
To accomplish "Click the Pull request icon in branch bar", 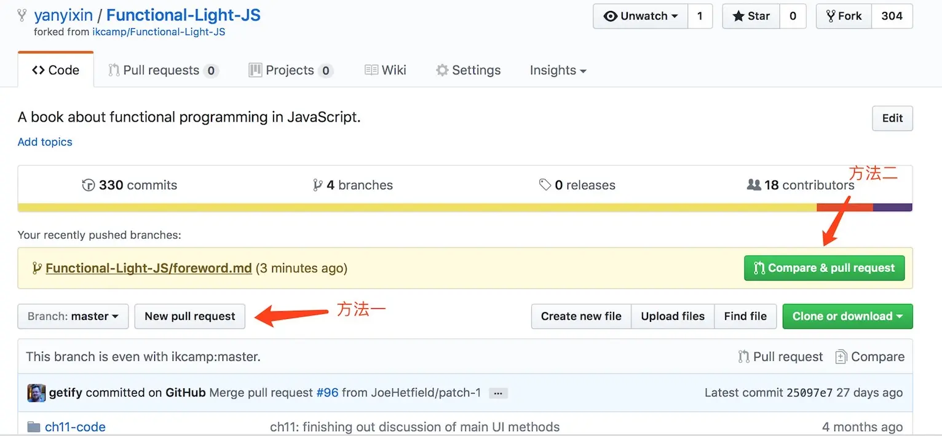I will tap(744, 357).
